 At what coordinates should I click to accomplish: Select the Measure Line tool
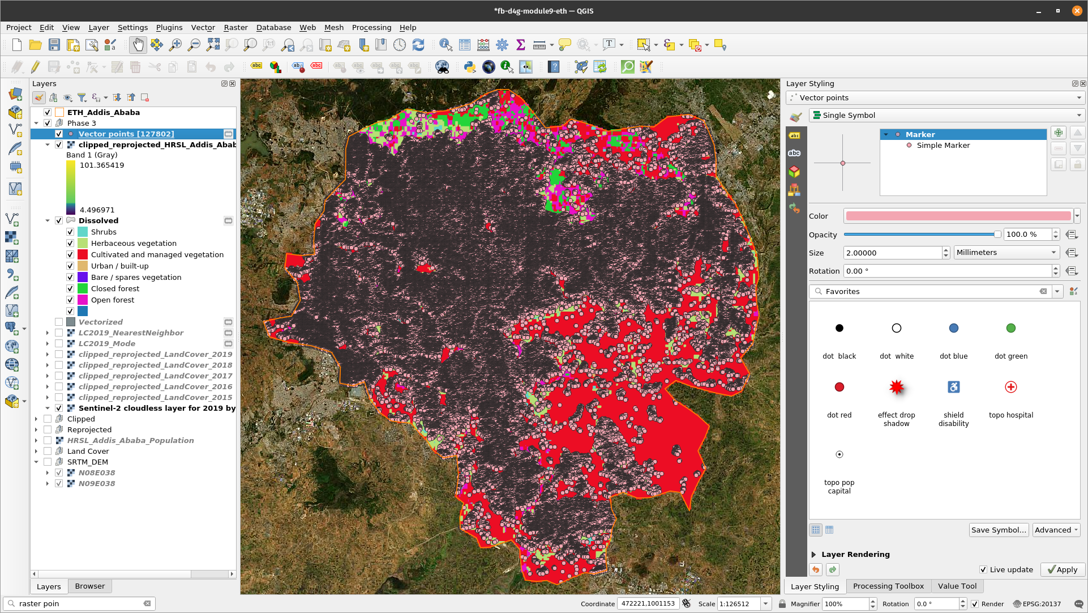pyautogui.click(x=539, y=45)
